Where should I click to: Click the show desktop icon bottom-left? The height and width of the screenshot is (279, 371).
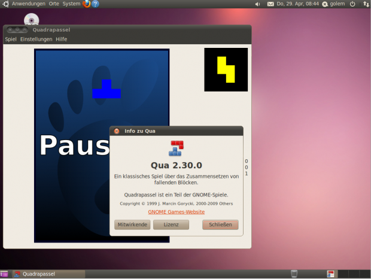(4, 274)
